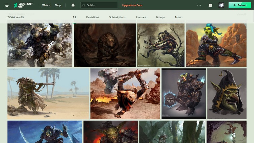Open the hooded goblin portrait artwork
Viewport: 254px width, 143px height.
click(x=227, y=94)
